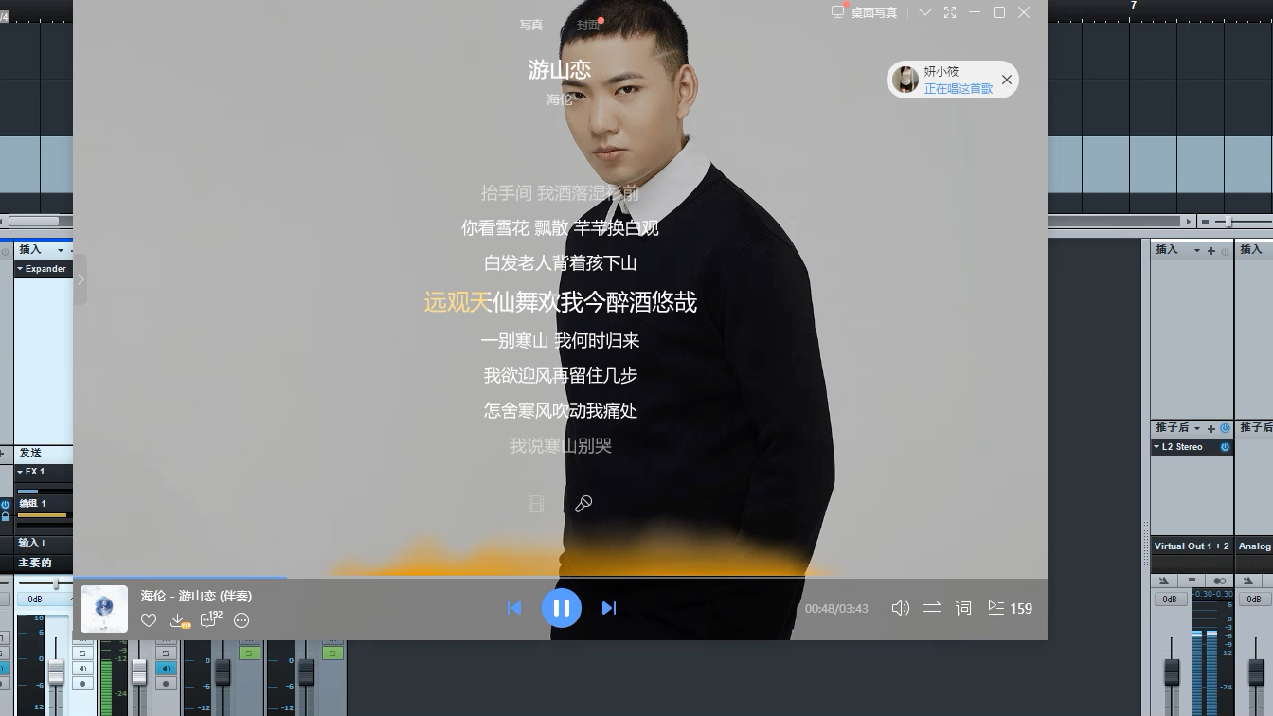The image size is (1273, 716).
Task: Click the play mode shuffle icon
Action: pyautogui.click(x=932, y=608)
